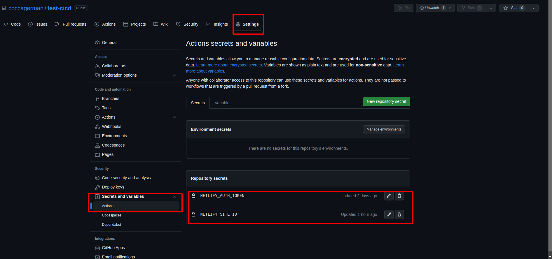Viewport: 552px width, 259px height.
Task: Select the Secrets tab
Action: [x=198, y=103]
